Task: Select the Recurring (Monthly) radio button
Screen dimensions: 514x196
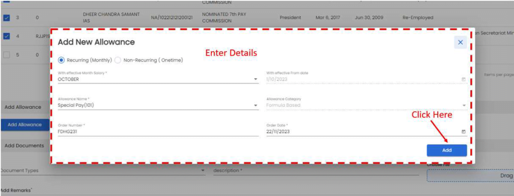Action: tap(61, 60)
